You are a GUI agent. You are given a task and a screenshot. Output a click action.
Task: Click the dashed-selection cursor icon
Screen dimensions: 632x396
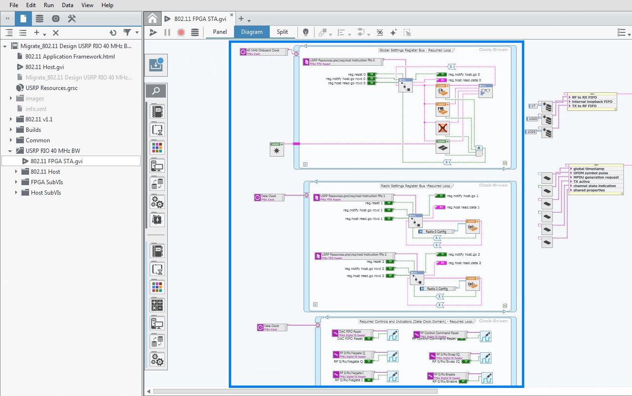click(407, 32)
